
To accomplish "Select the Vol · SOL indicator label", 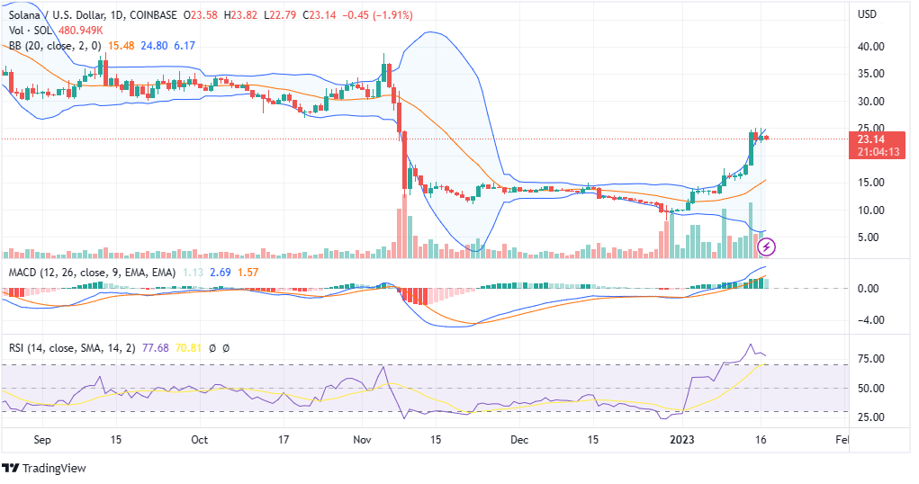I will click(30, 30).
